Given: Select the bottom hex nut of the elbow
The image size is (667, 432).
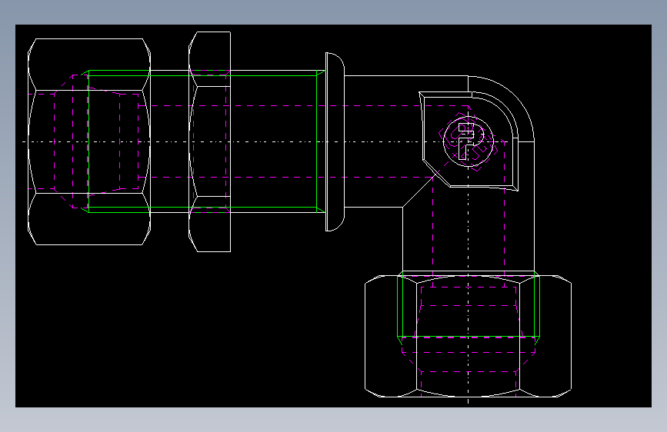Looking at the screenshot, I should point(468,336).
